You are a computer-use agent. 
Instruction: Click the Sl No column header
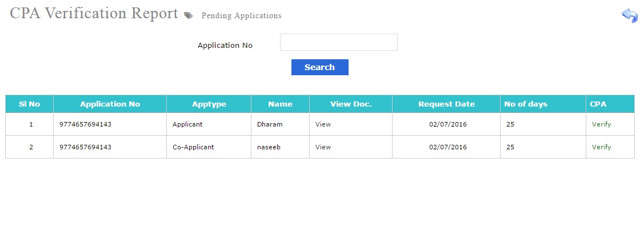tap(29, 104)
